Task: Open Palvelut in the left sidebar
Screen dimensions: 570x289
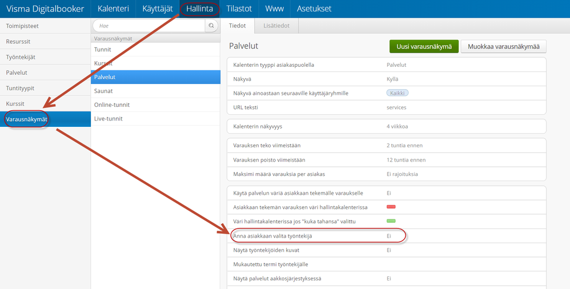Action: [x=46, y=73]
